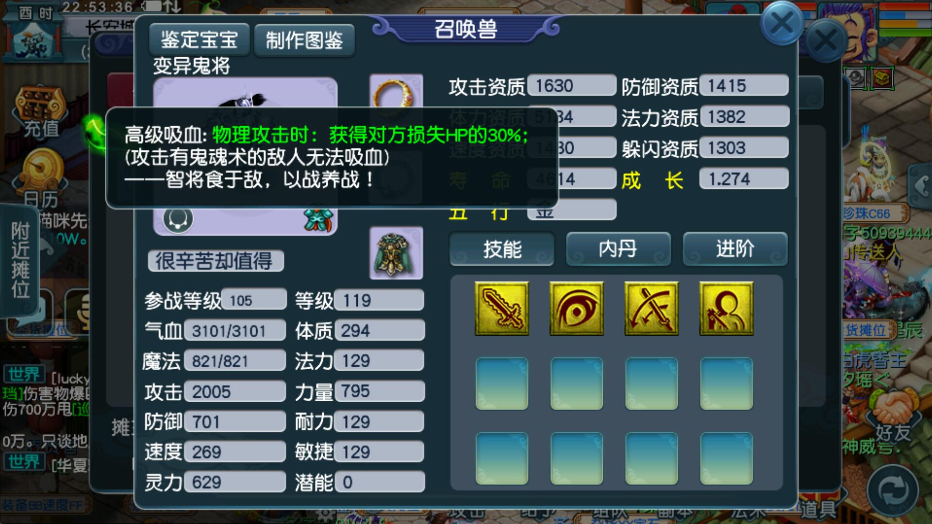Switch to the 技能 tab

click(x=502, y=249)
